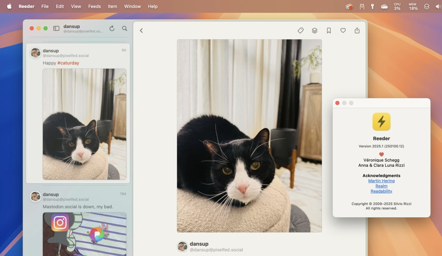The height and width of the screenshot is (256, 442).
Task: Open the share menu for the post
Action: [357, 31]
